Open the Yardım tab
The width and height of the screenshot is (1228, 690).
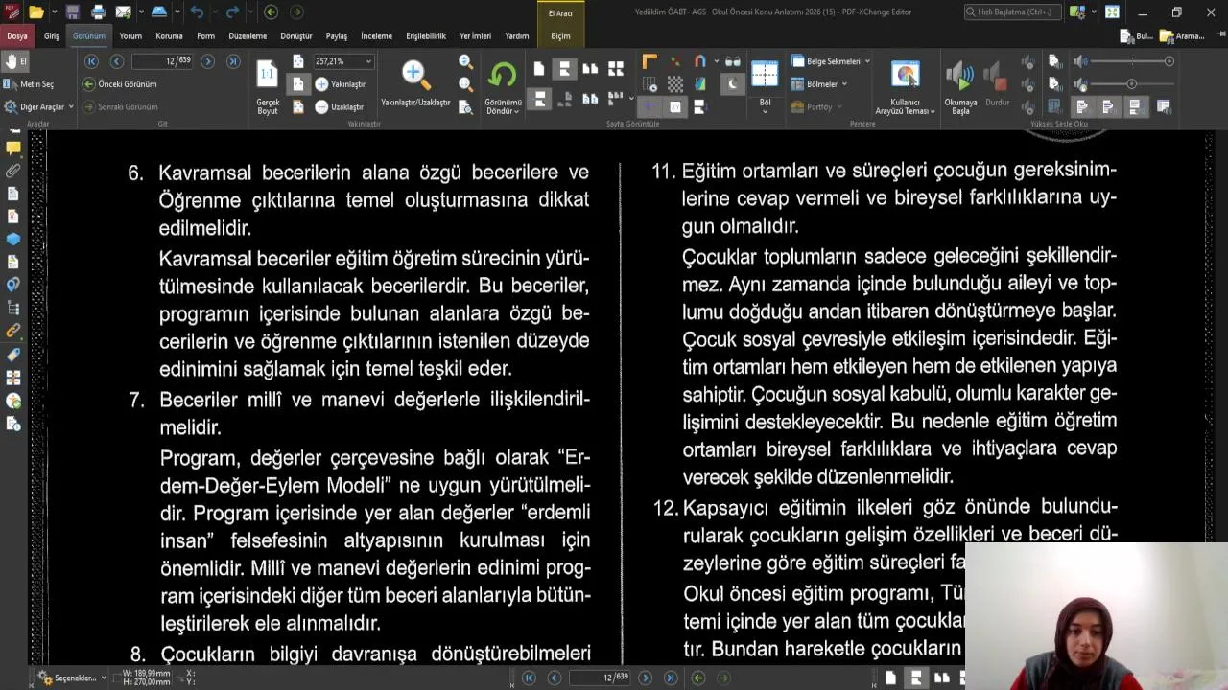517,36
